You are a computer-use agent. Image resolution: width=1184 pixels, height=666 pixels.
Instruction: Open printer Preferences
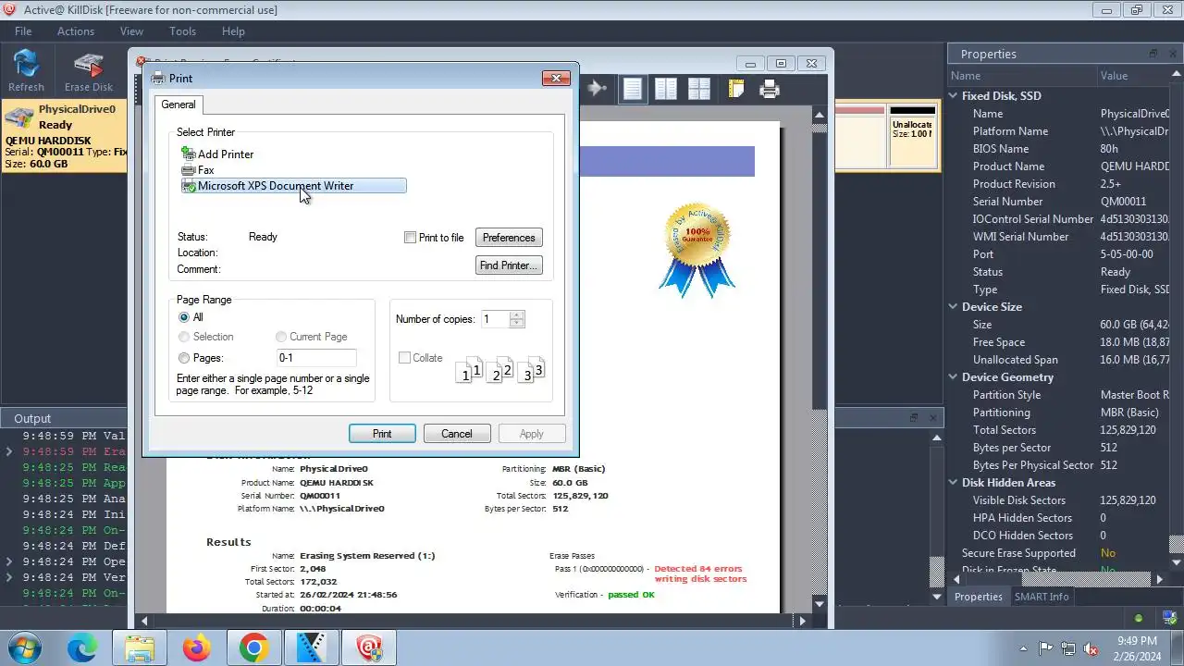pos(509,238)
